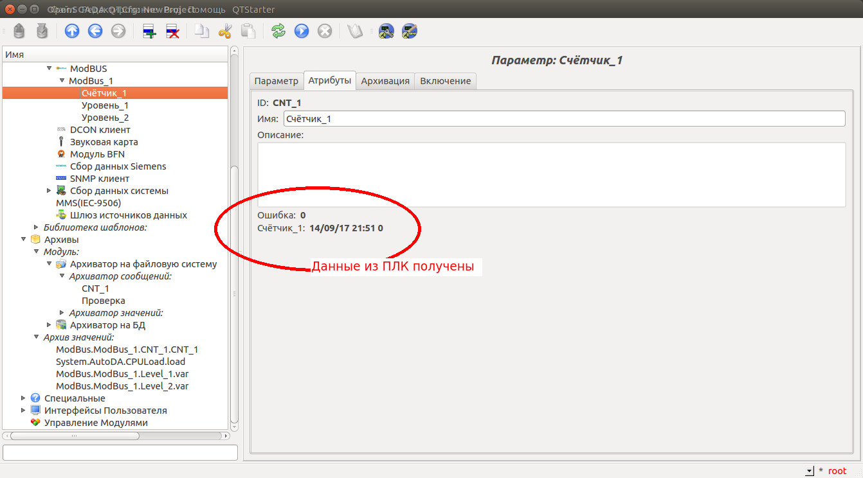Switch to the Архивация tab

tap(385, 81)
